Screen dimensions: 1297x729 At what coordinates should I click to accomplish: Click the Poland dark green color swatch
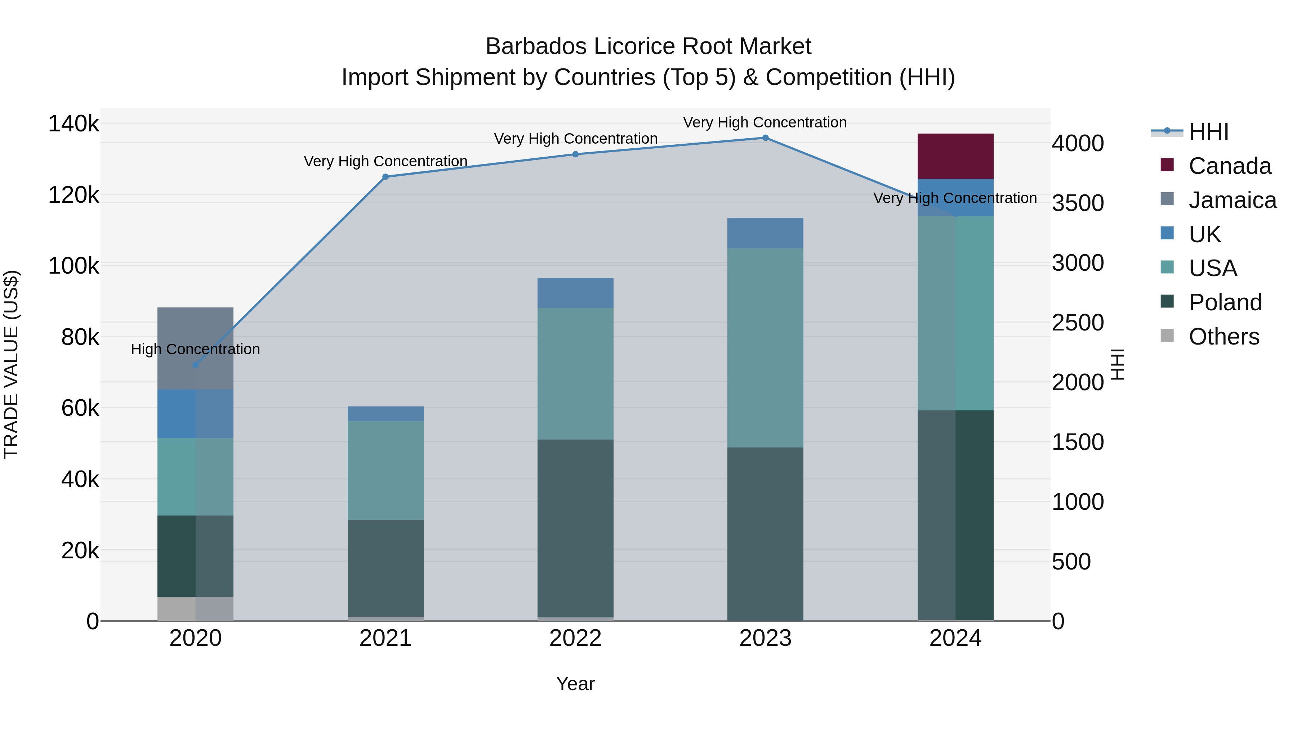tap(1167, 301)
